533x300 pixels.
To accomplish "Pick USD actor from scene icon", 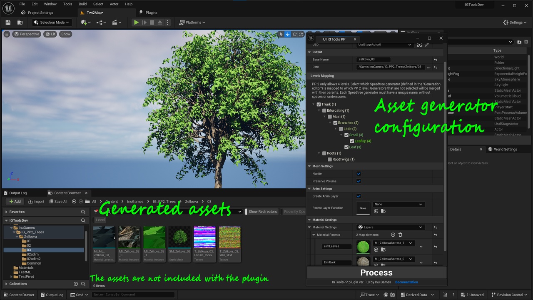I will (419, 45).
